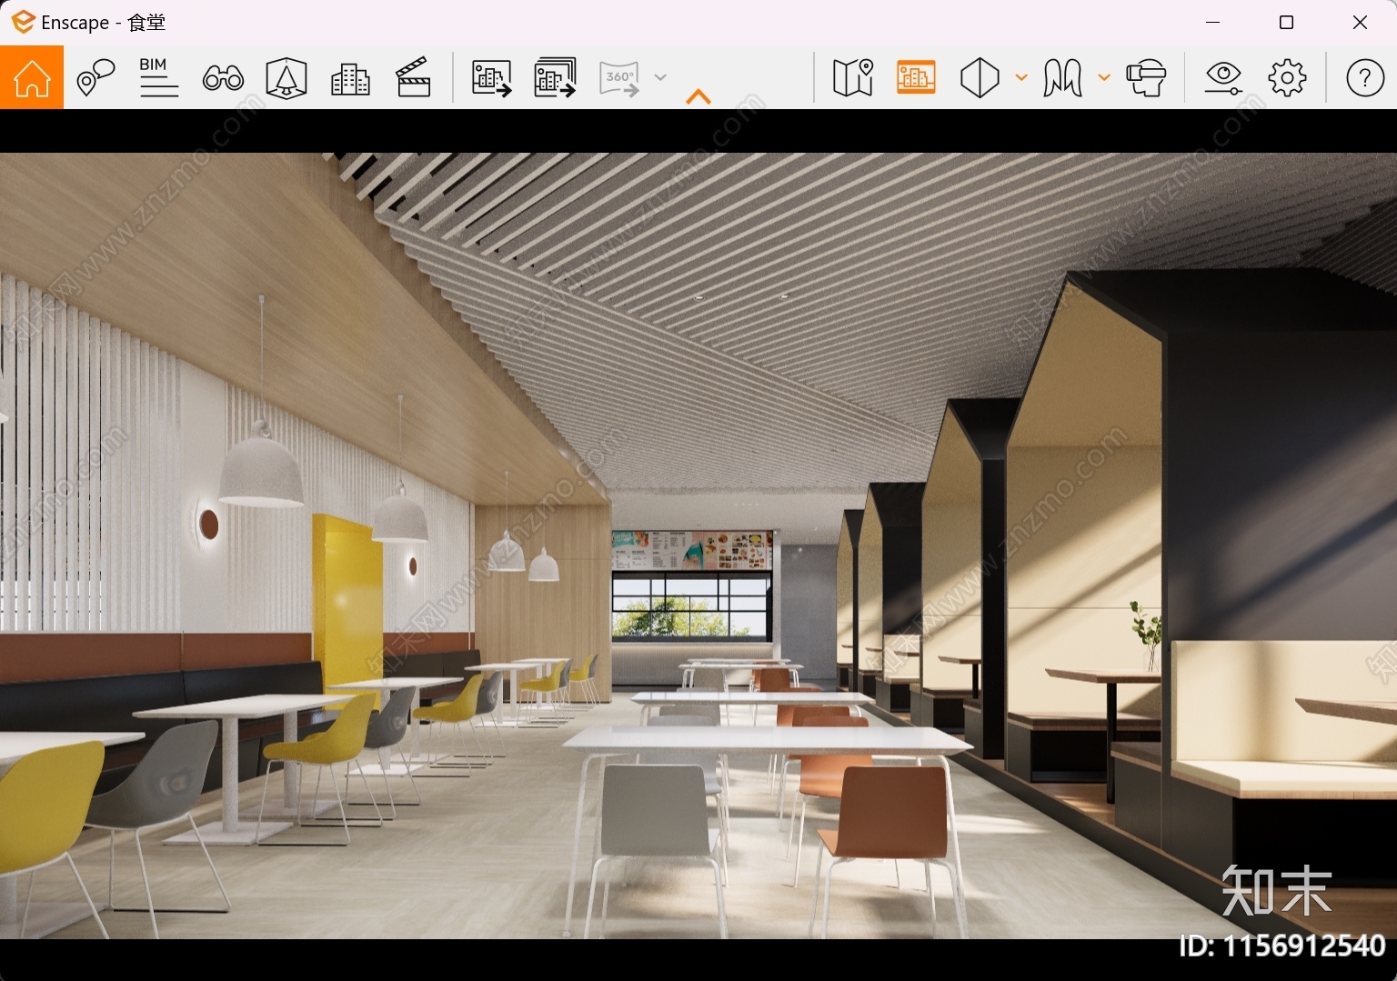
Task: Open the Mini Map icon
Action: coord(853,78)
